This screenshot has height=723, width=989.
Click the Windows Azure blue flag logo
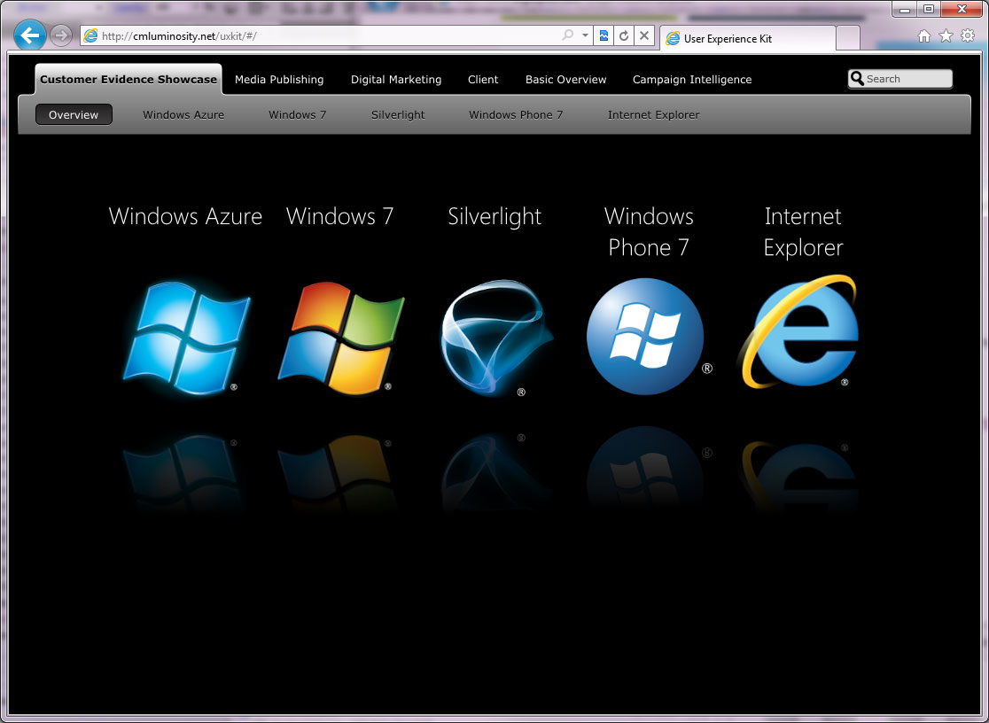(x=185, y=338)
